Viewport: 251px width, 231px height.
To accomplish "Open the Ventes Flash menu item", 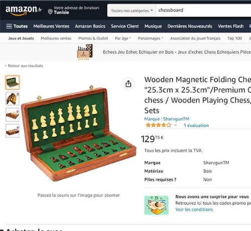I will (x=230, y=26).
